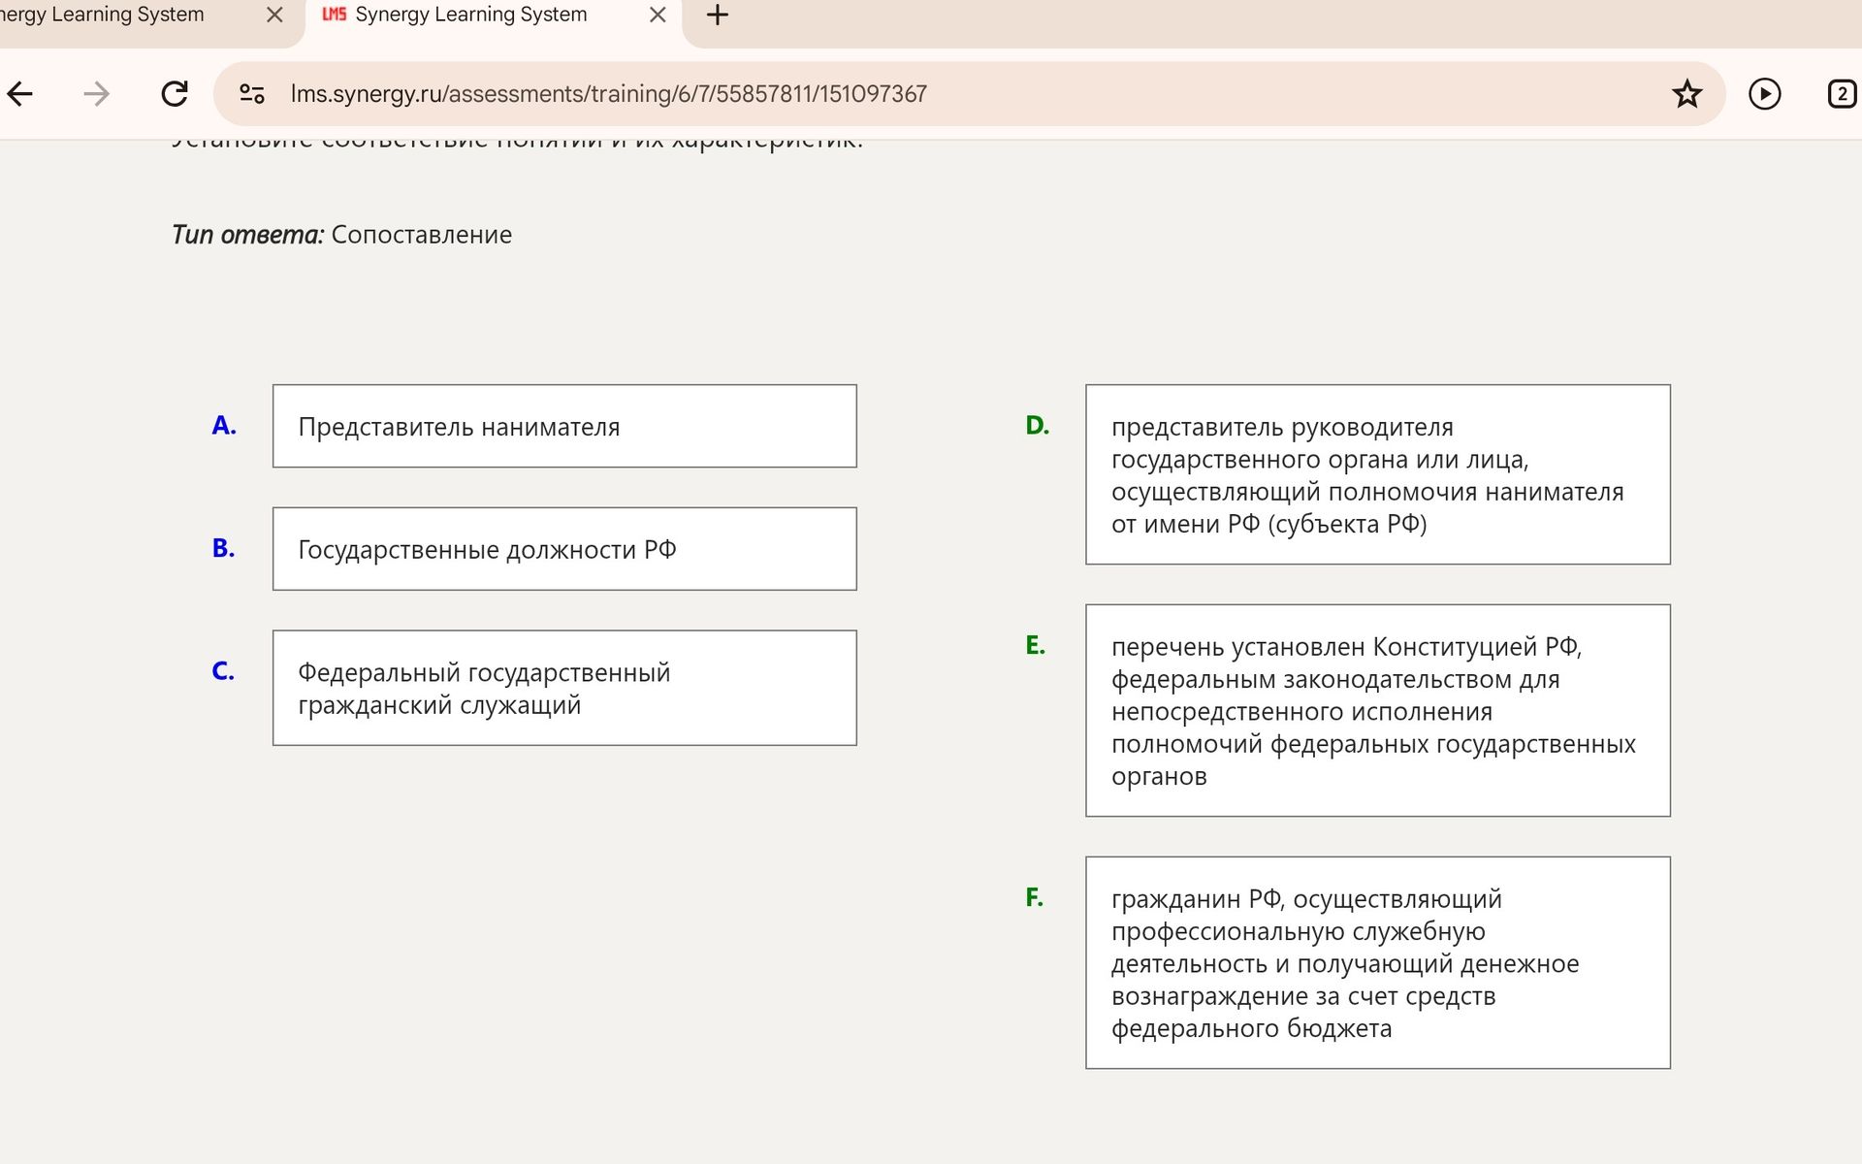Select item A 'Представитель нанимателя'
This screenshot has height=1164, width=1862.
(x=564, y=426)
